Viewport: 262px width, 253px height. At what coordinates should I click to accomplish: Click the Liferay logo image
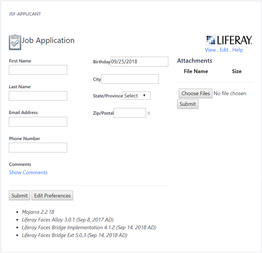[x=229, y=40]
